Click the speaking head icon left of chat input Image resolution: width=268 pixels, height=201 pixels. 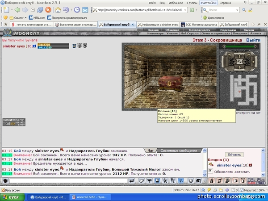(x=6, y=181)
